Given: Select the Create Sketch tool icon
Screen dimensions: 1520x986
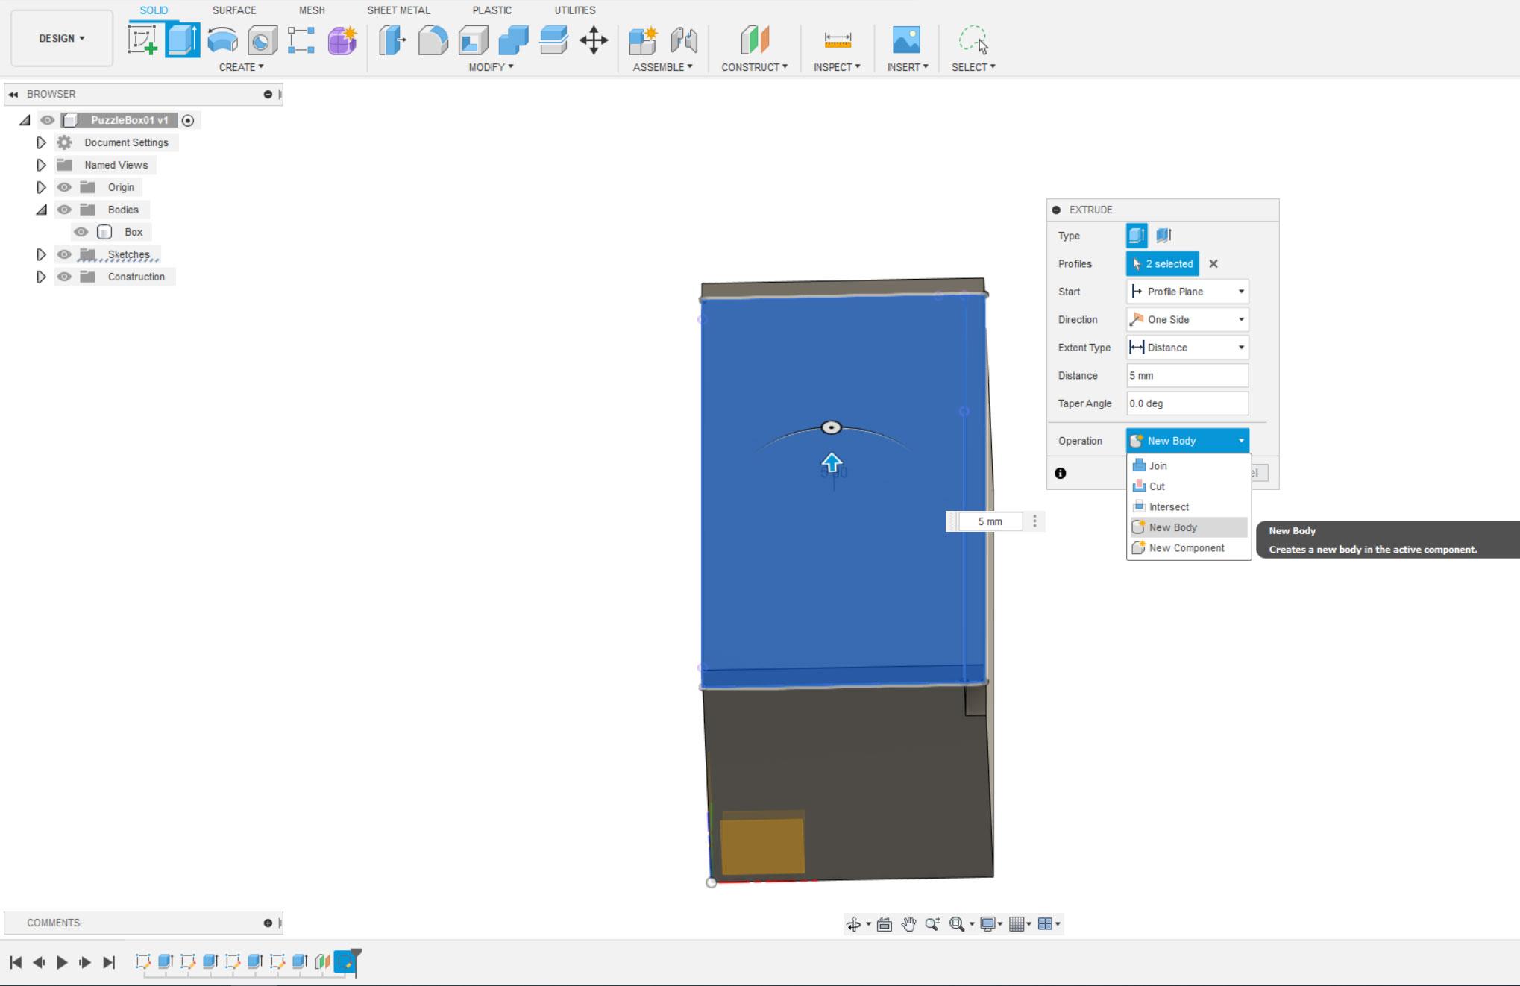Looking at the screenshot, I should [142, 40].
